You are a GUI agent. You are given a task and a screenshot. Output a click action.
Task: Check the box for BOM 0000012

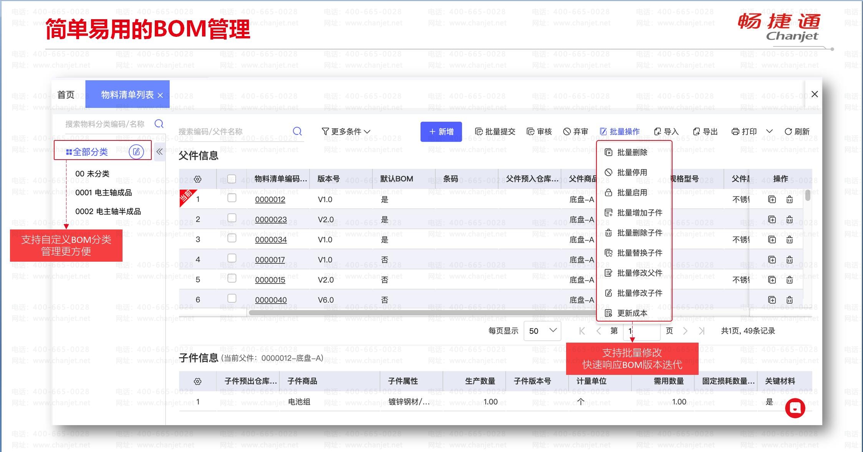click(232, 198)
